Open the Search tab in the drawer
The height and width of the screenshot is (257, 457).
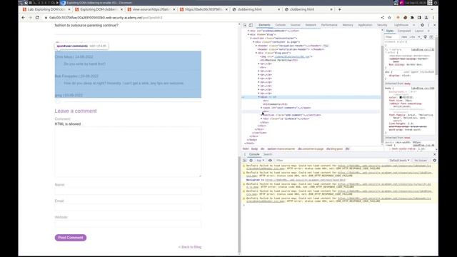[268, 154]
